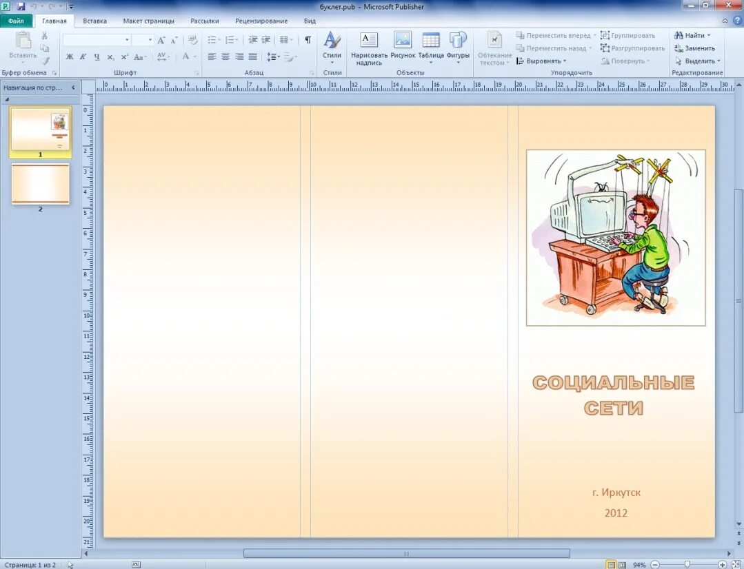
Task: Clear formatting with the eraser icon
Action: click(x=192, y=40)
